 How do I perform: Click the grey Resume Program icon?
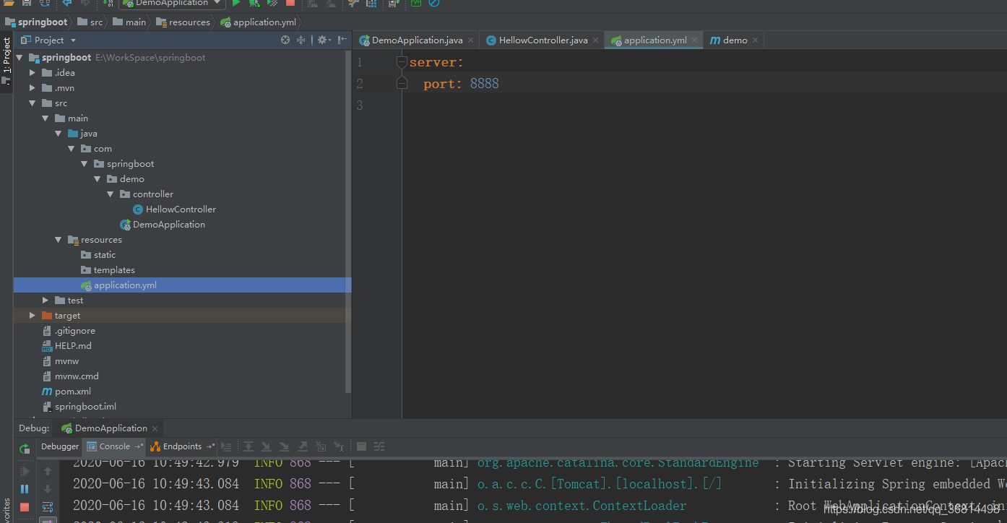click(x=25, y=471)
